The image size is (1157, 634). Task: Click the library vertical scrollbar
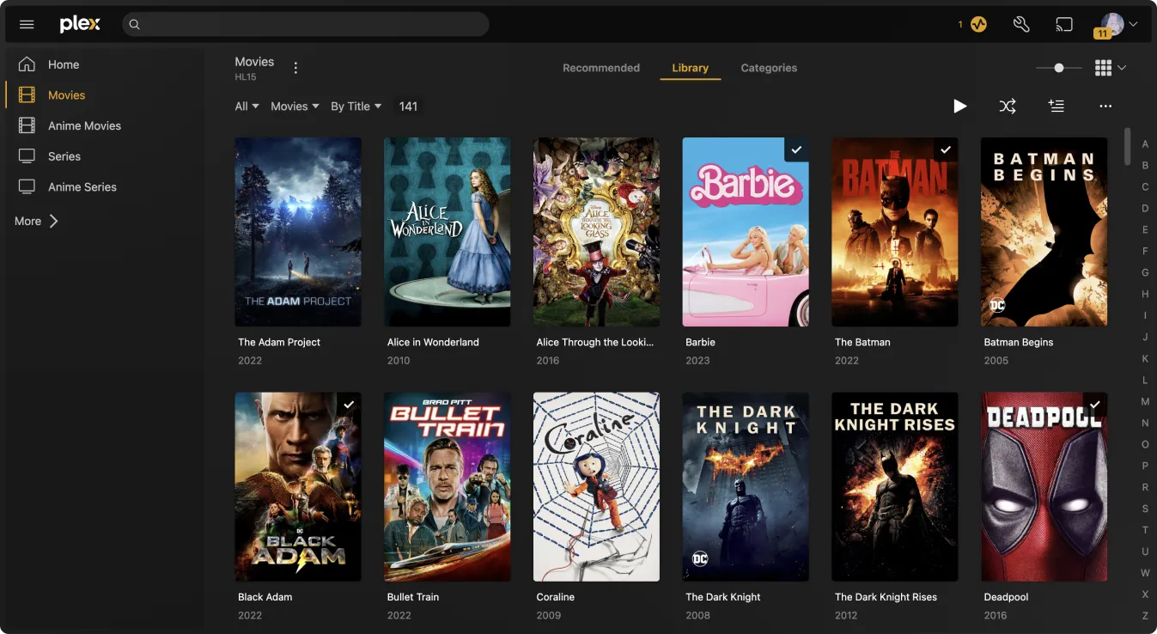1128,147
